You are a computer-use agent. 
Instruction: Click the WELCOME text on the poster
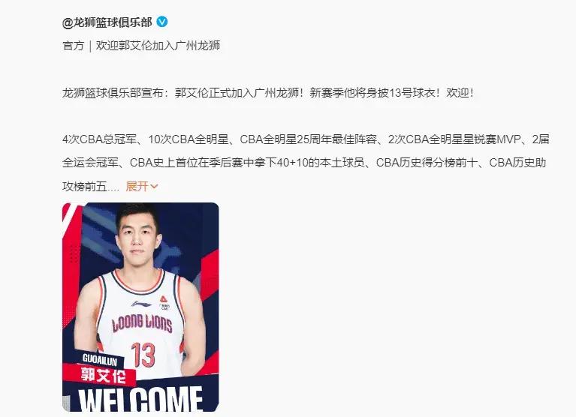point(140,400)
